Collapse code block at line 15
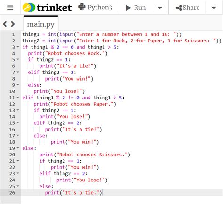Image resolution: width=223 pixels, height=204 pixels. coord(18,122)
